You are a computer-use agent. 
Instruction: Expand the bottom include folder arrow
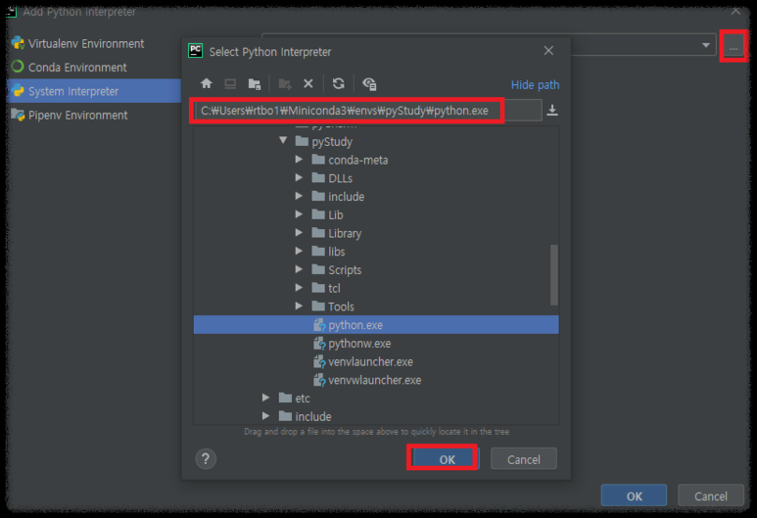(x=266, y=415)
